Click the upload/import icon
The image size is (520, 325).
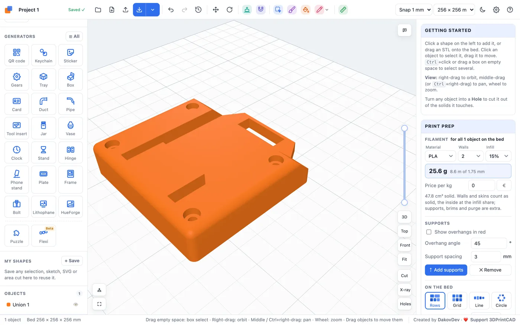(126, 10)
